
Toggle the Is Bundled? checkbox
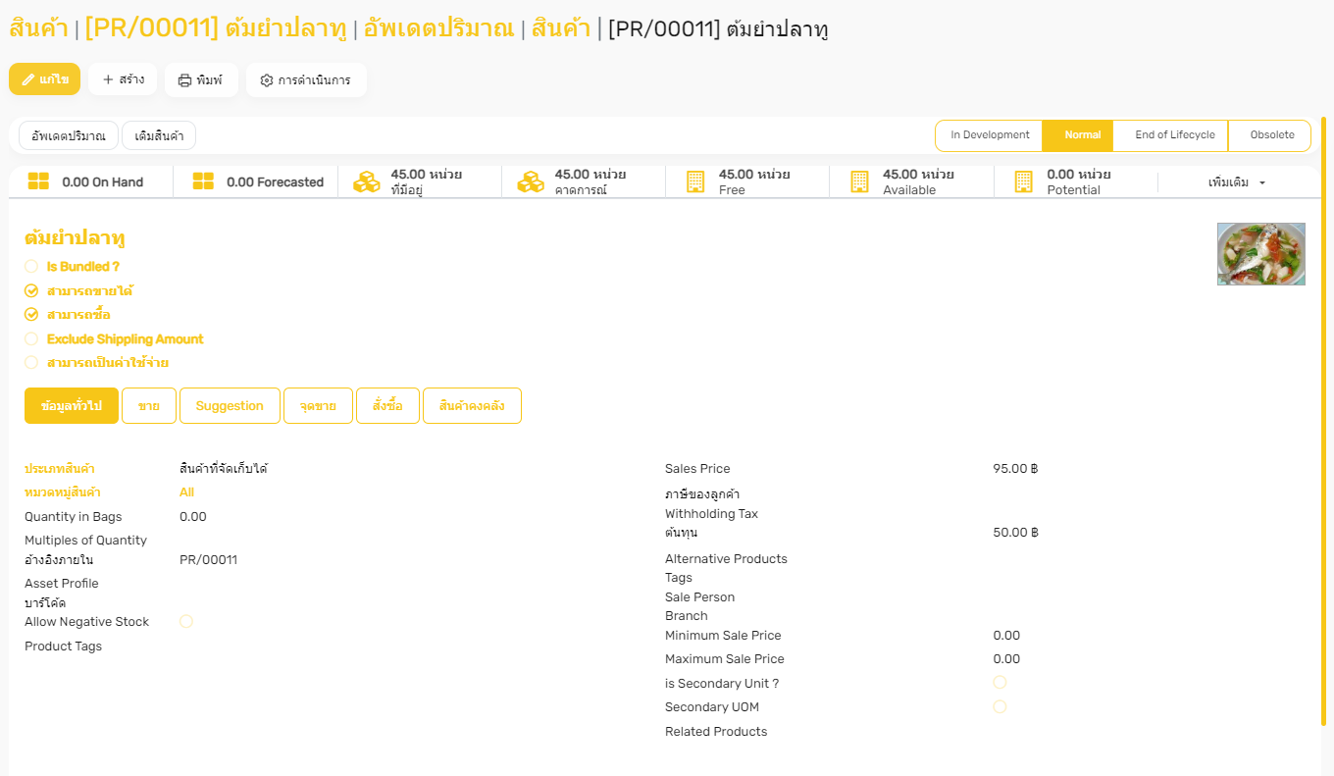(x=31, y=266)
